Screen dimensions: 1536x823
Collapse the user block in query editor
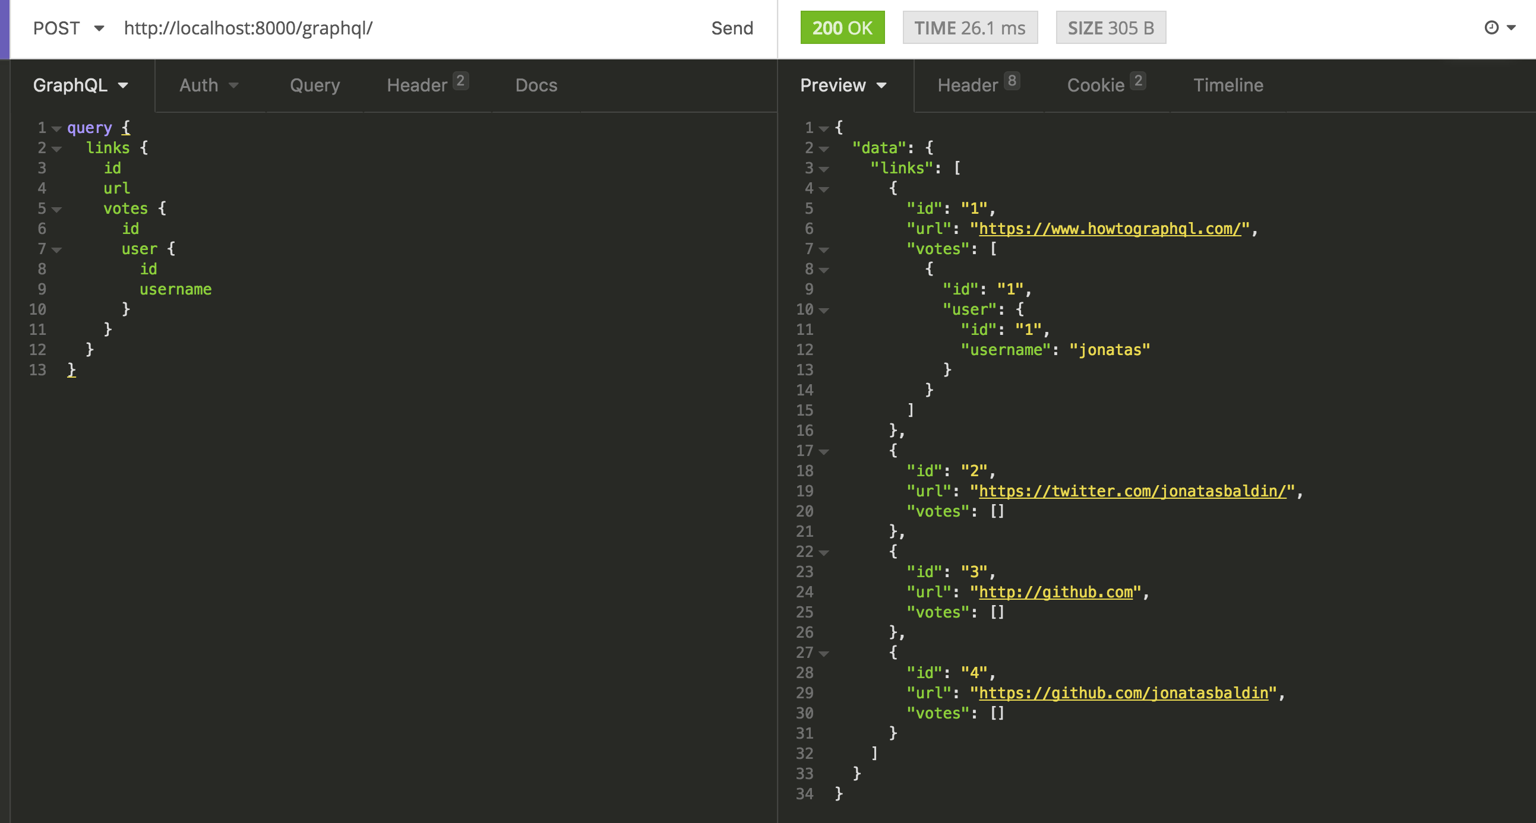coord(56,251)
